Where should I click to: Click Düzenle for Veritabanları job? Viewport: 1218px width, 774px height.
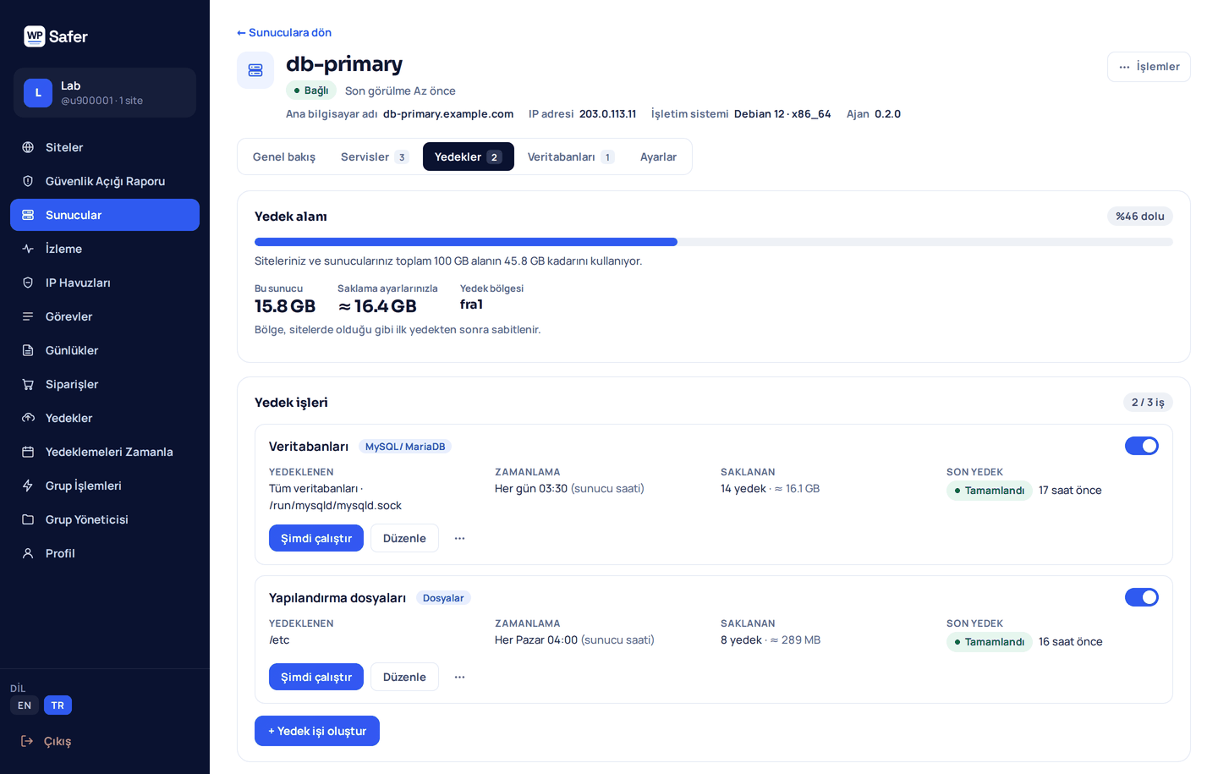pyautogui.click(x=404, y=538)
